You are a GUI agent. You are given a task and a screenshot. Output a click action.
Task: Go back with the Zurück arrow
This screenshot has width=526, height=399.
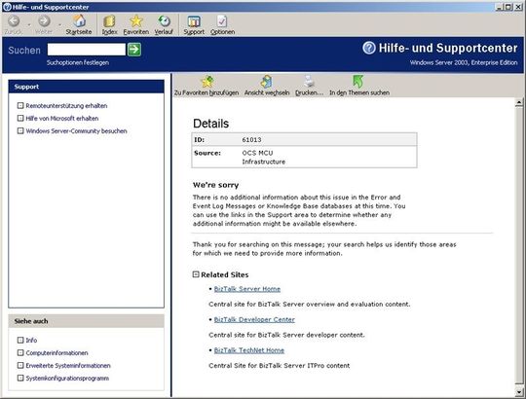[14, 21]
